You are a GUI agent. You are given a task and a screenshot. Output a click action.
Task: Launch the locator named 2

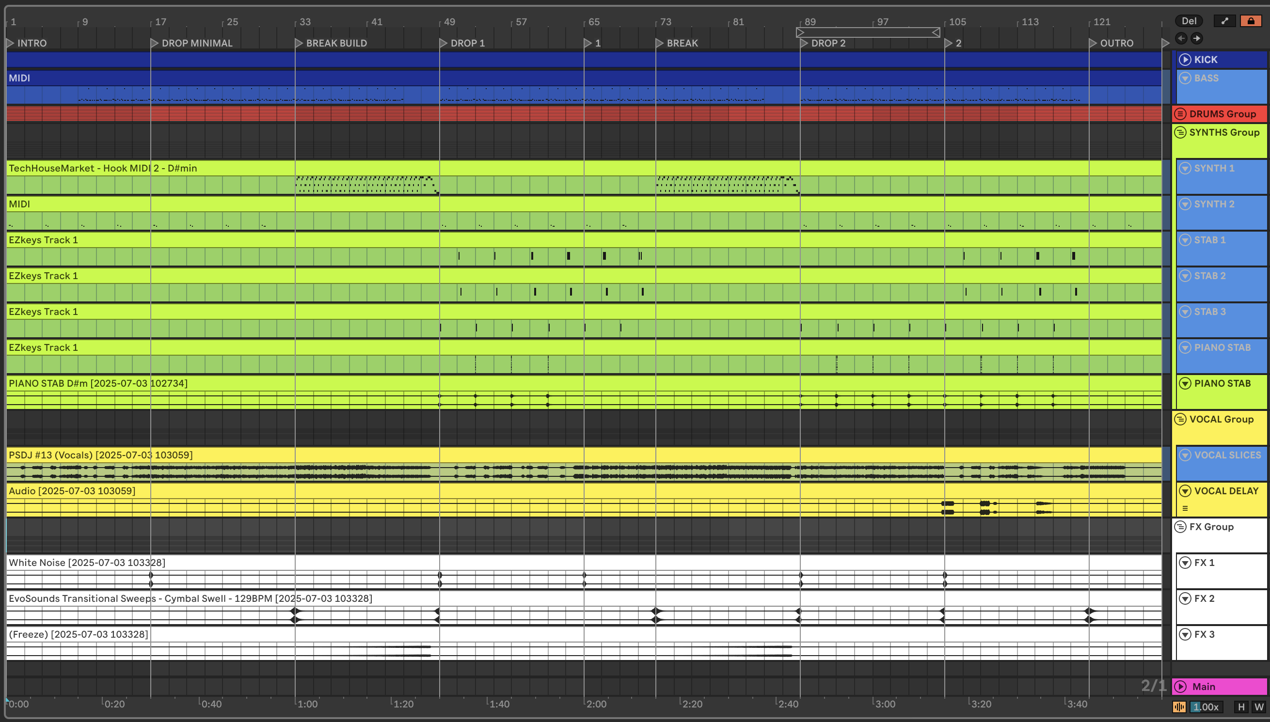coord(948,43)
